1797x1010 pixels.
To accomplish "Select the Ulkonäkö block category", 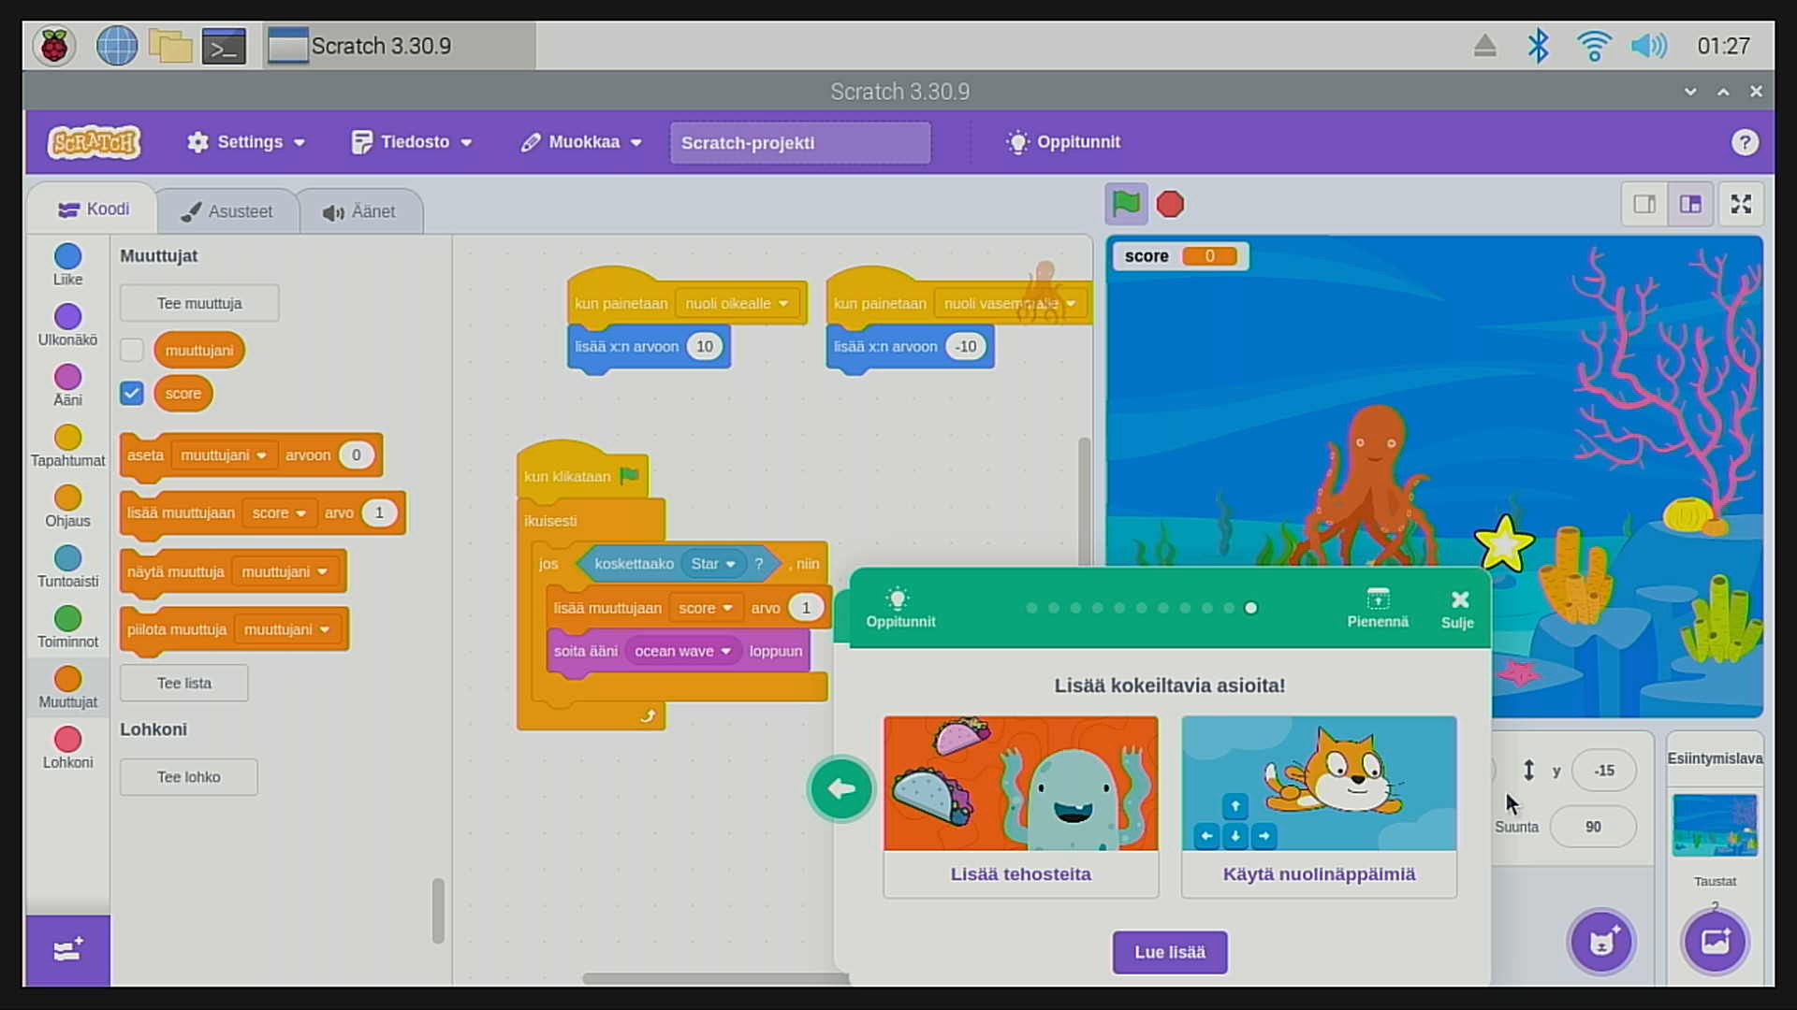I will click(67, 325).
